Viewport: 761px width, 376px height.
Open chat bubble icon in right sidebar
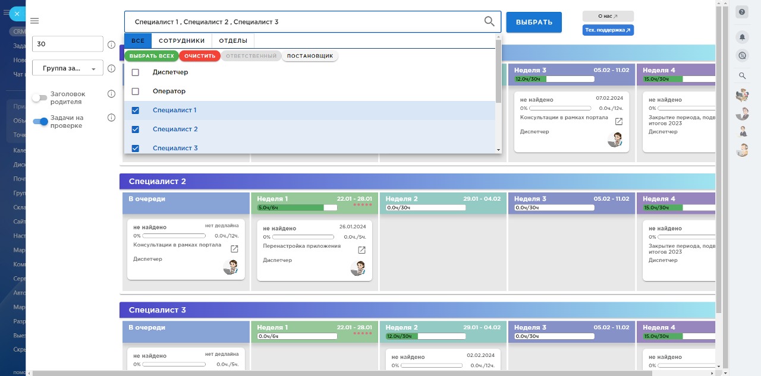coord(742,56)
